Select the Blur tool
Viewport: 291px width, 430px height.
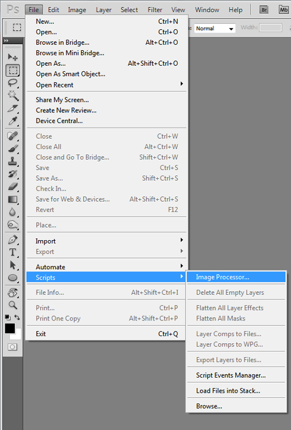click(x=13, y=212)
